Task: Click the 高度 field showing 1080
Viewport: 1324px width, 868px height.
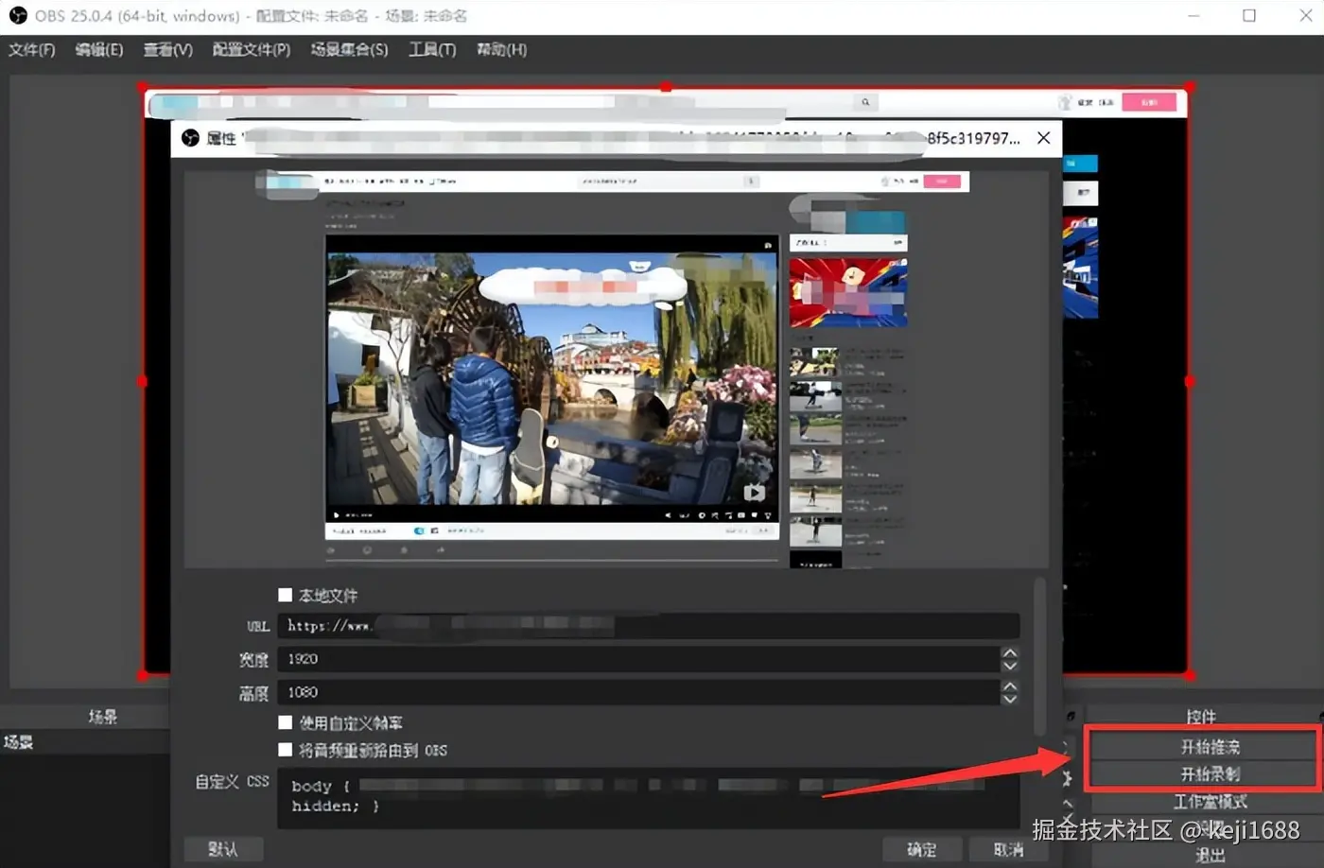Action: [638, 692]
